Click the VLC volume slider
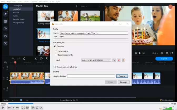This screenshot has height=110, width=177. pyautogui.click(x=168, y=108)
